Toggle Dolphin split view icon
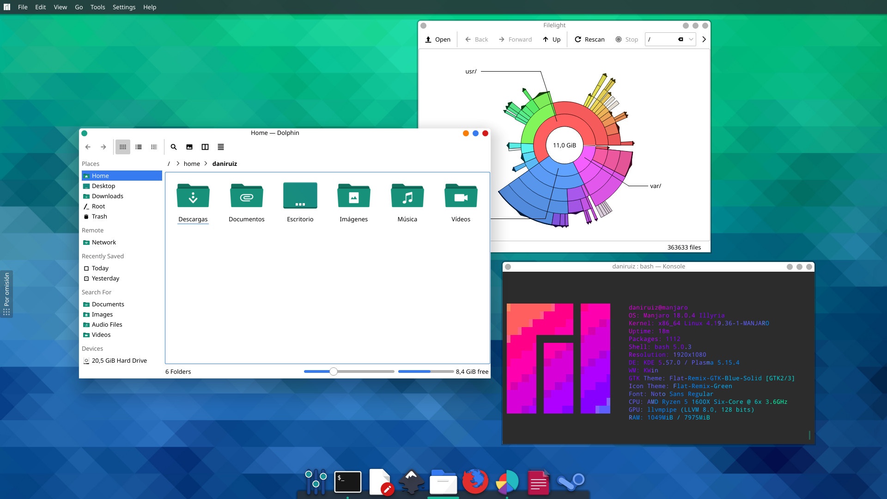887x499 pixels. pos(205,147)
